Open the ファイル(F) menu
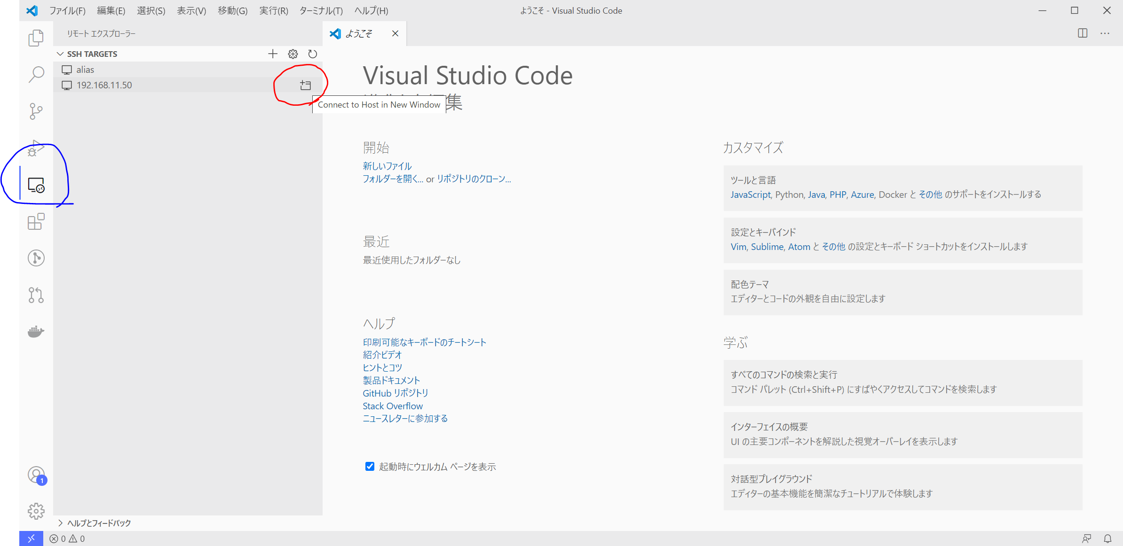 (67, 10)
